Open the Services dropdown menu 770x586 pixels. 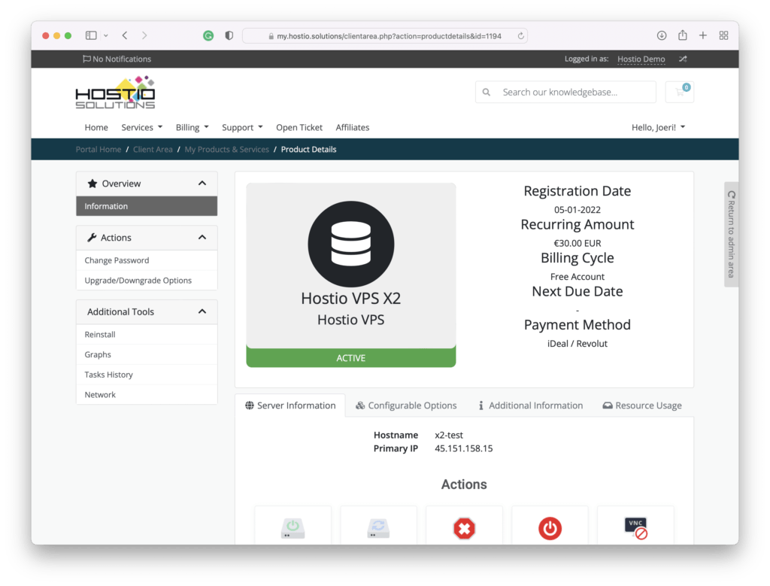point(142,127)
